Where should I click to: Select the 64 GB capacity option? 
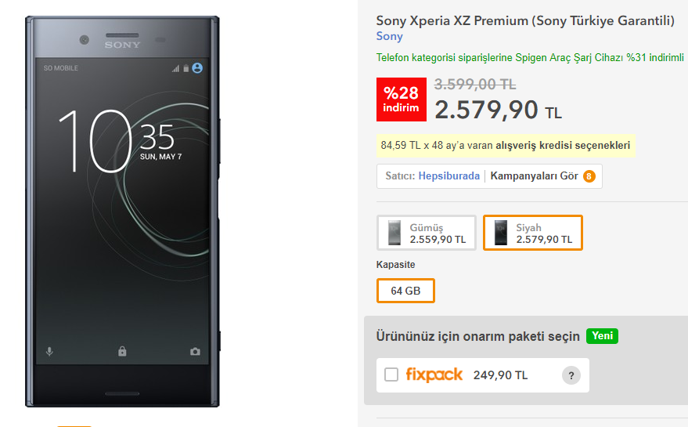click(x=405, y=291)
